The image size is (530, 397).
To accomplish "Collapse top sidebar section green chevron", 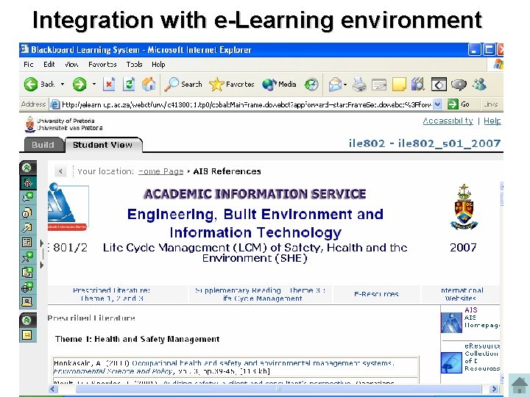I will tap(26, 168).
